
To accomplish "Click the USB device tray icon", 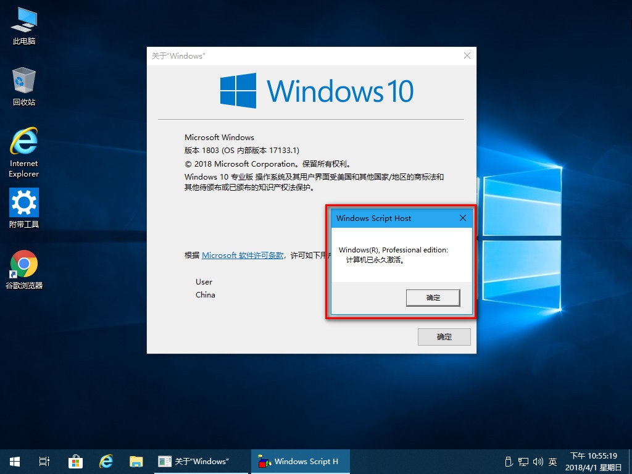I will point(509,462).
